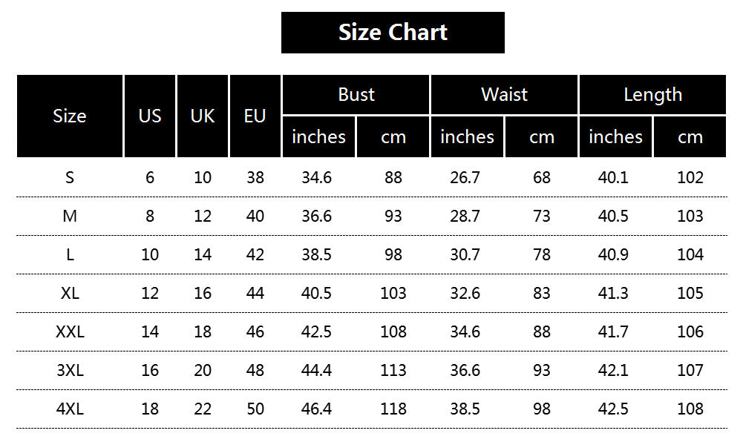The height and width of the screenshot is (439, 743).
Task: Select the Size column header
Action: click(x=70, y=116)
